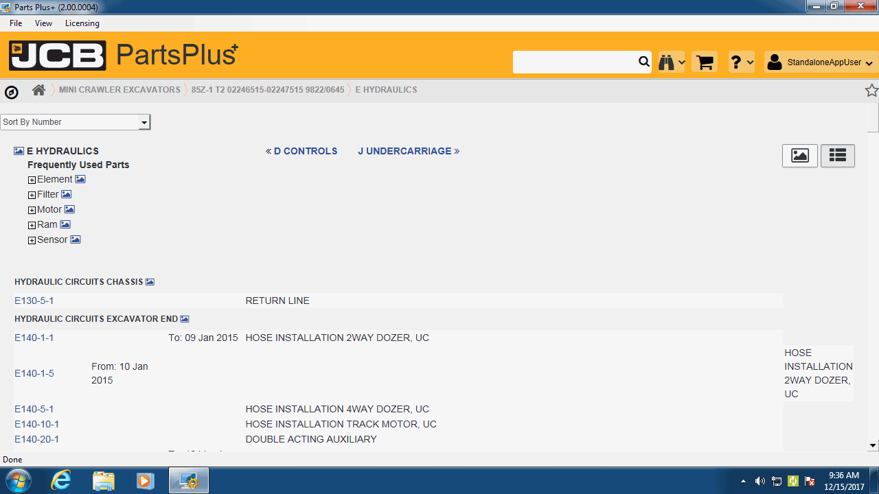Viewport: 879px width, 494px height.
Task: Go to D CONTROLS section
Action: (302, 151)
